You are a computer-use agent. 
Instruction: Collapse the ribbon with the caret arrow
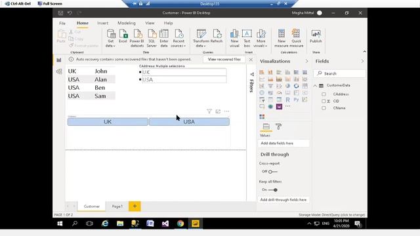click(364, 52)
